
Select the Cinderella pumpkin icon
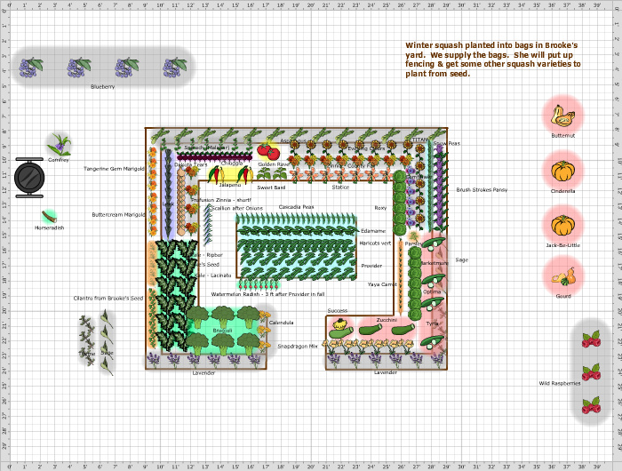coord(562,170)
